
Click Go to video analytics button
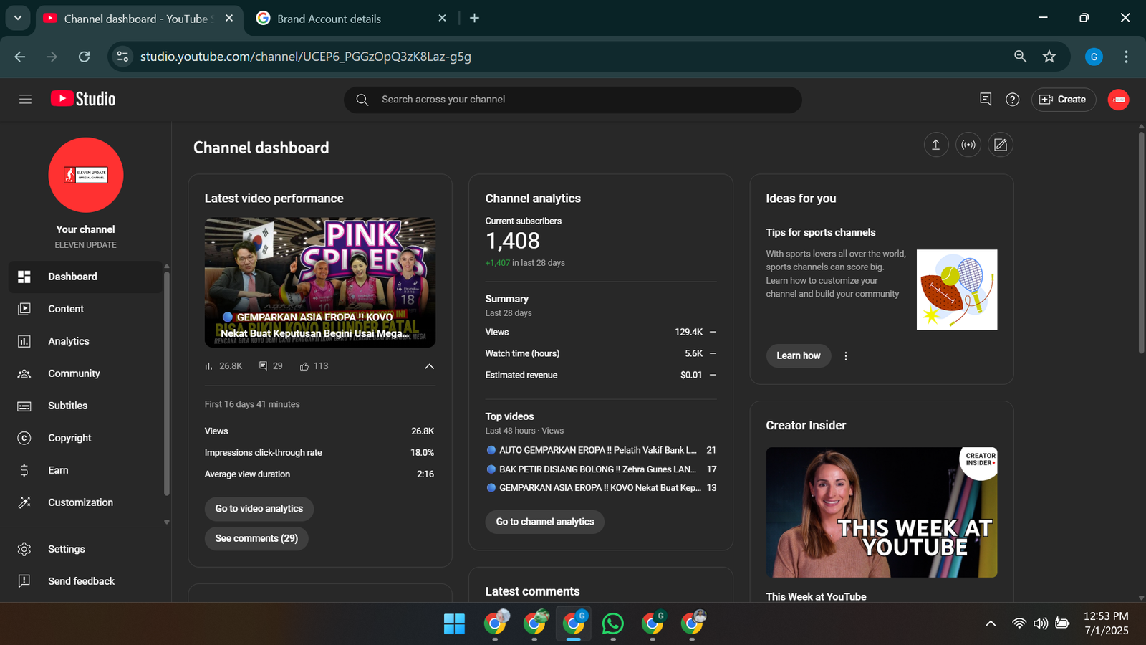259,509
